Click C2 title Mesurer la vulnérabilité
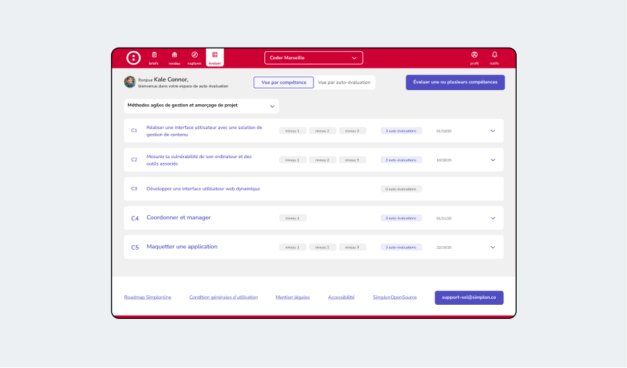Image resolution: width=627 pixels, height=368 pixels. [x=199, y=160]
